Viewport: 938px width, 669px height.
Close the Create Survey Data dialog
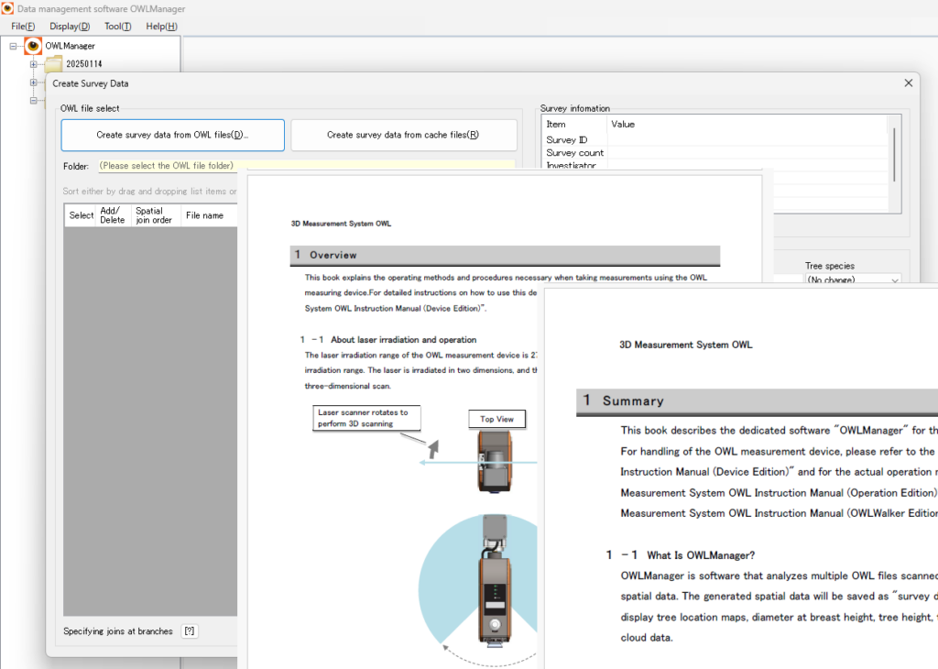(908, 83)
